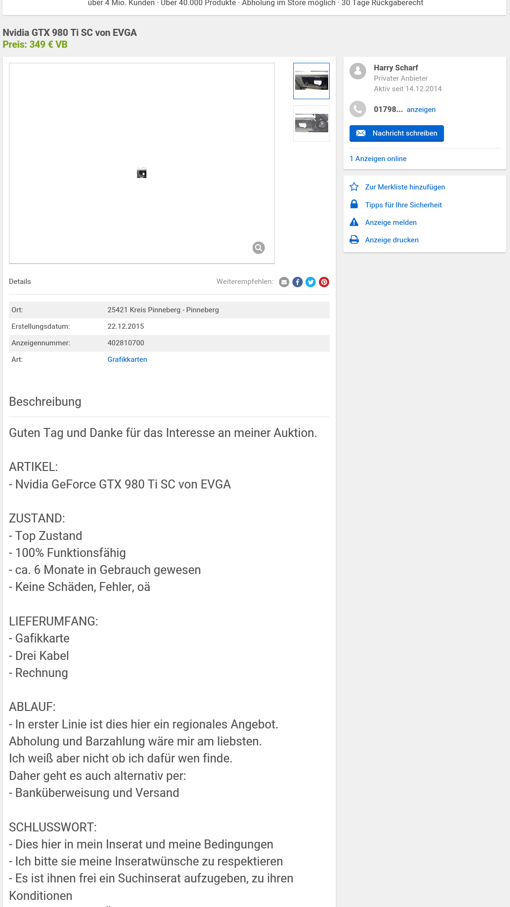Viewport: 510px width, 907px height.
Task: Click ad number 402810700
Action: pyautogui.click(x=126, y=343)
